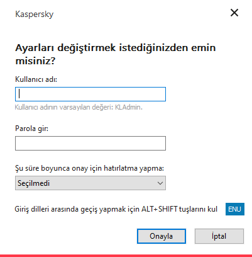Viewport: 252px width, 257px height.
Task: Click the hatırlatma yapma label above dropdown
Action: [89, 168]
